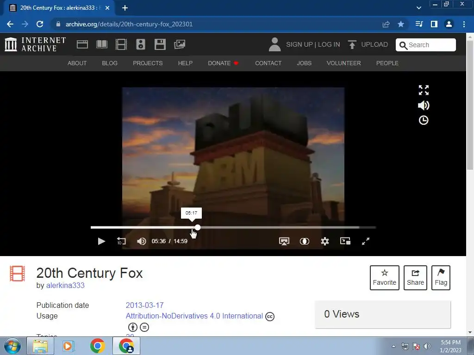This screenshot has width=474, height=355.
Task: Open player settings gear
Action: (x=325, y=241)
